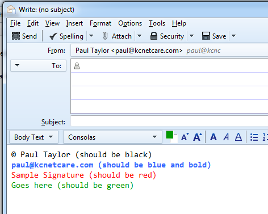Click the Security padlock button
The image size is (268, 214).
tap(167, 36)
